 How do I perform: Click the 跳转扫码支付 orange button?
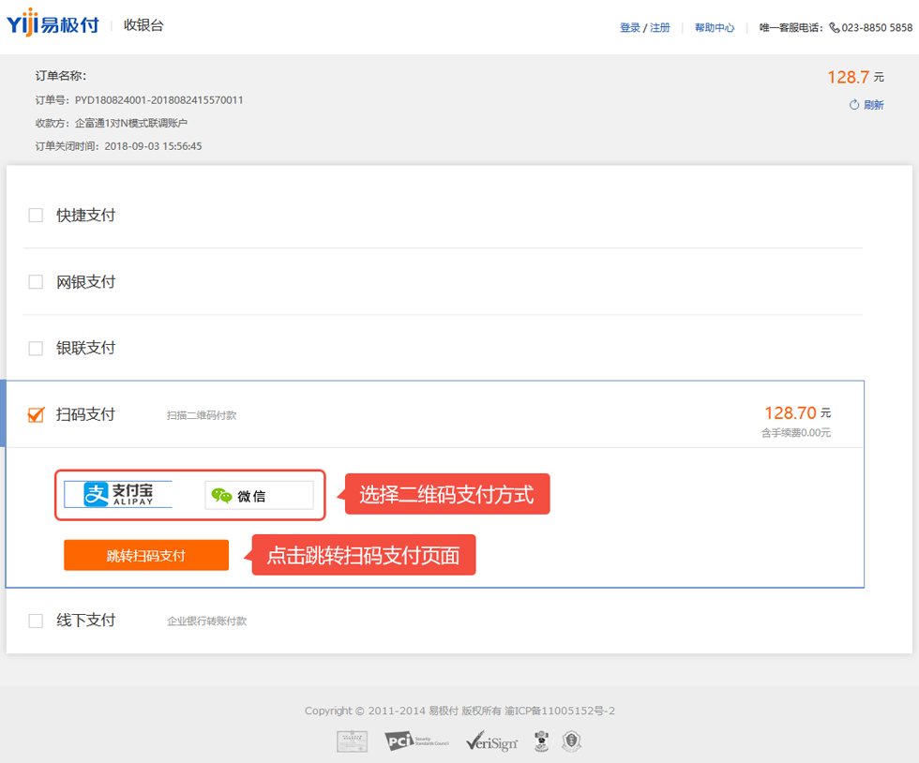[146, 555]
